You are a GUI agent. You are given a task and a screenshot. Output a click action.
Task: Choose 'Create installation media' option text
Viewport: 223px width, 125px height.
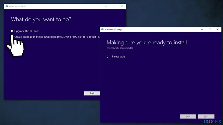(x=57, y=37)
